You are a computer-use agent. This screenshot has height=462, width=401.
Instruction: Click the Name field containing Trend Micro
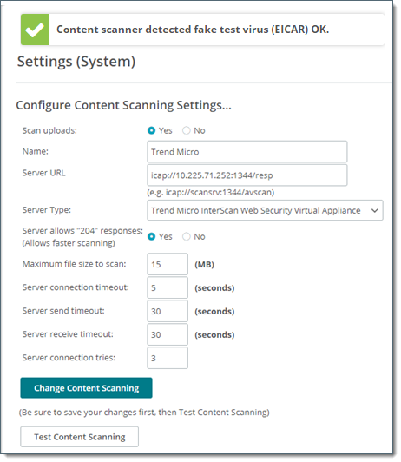(x=247, y=152)
